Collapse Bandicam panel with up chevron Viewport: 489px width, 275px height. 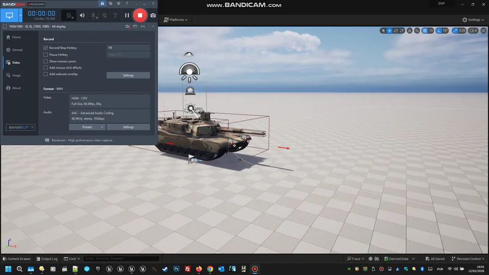click(x=153, y=27)
